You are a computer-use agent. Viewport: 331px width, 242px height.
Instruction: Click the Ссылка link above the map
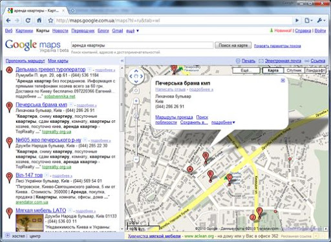(x=317, y=61)
